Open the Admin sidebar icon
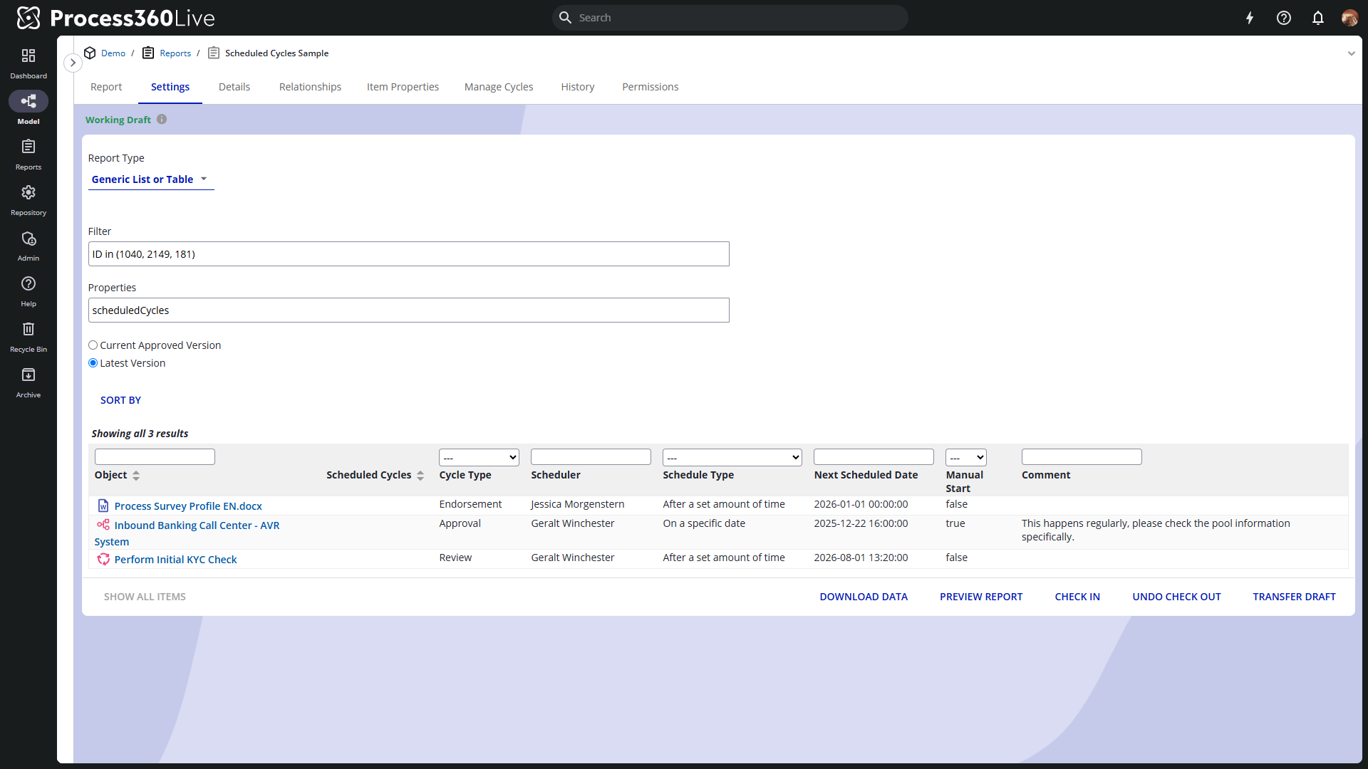Screen dimensions: 1368x769 click(28, 239)
